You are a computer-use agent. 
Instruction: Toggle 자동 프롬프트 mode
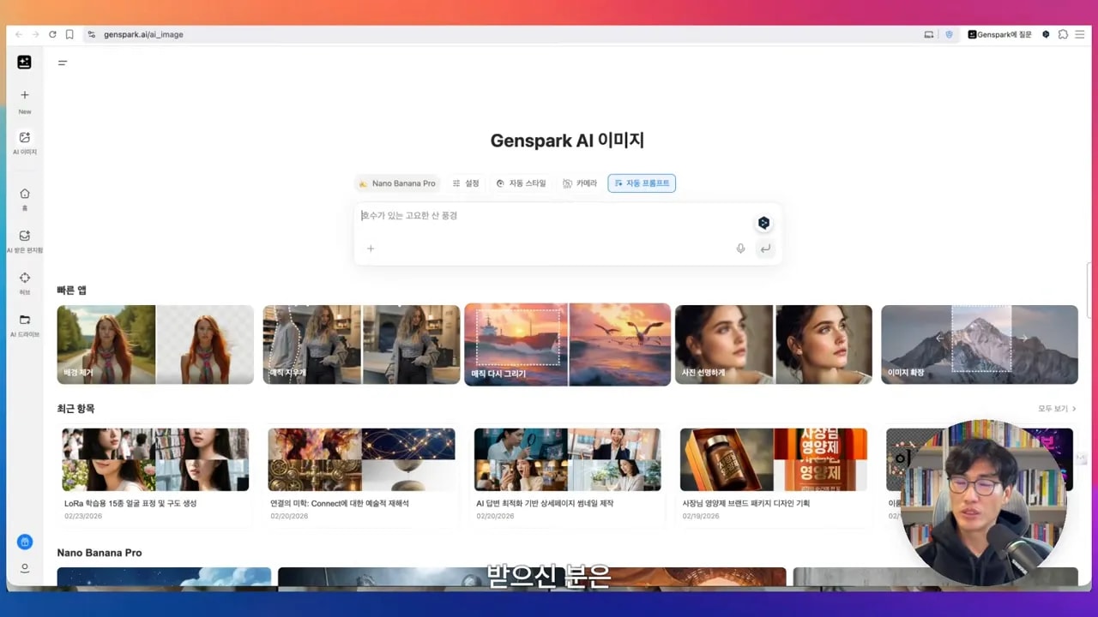(x=642, y=183)
